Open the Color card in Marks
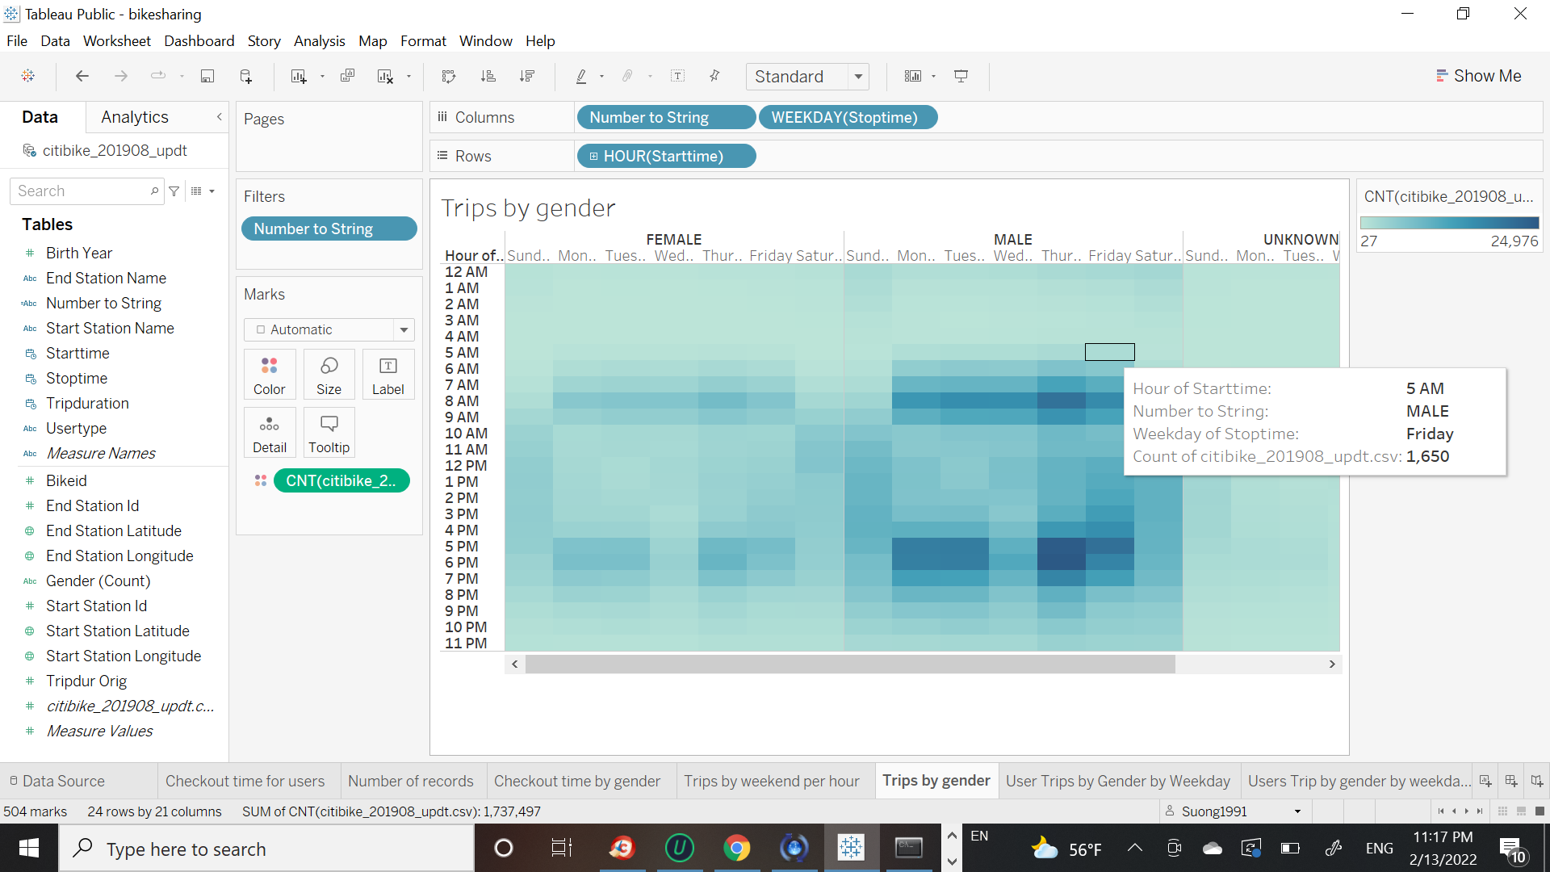The image size is (1550, 872). (x=269, y=375)
